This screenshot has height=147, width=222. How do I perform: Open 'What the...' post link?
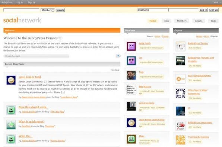click(25, 136)
